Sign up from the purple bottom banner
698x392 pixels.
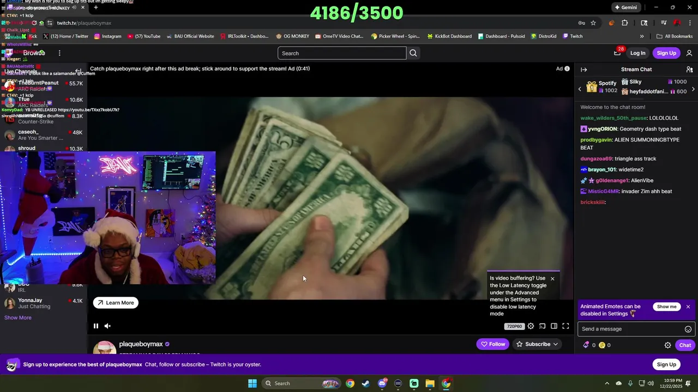coord(666,364)
